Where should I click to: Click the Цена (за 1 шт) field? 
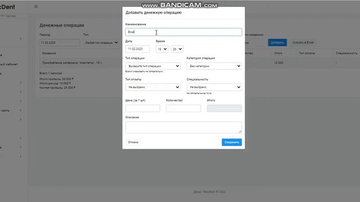tap(142, 108)
